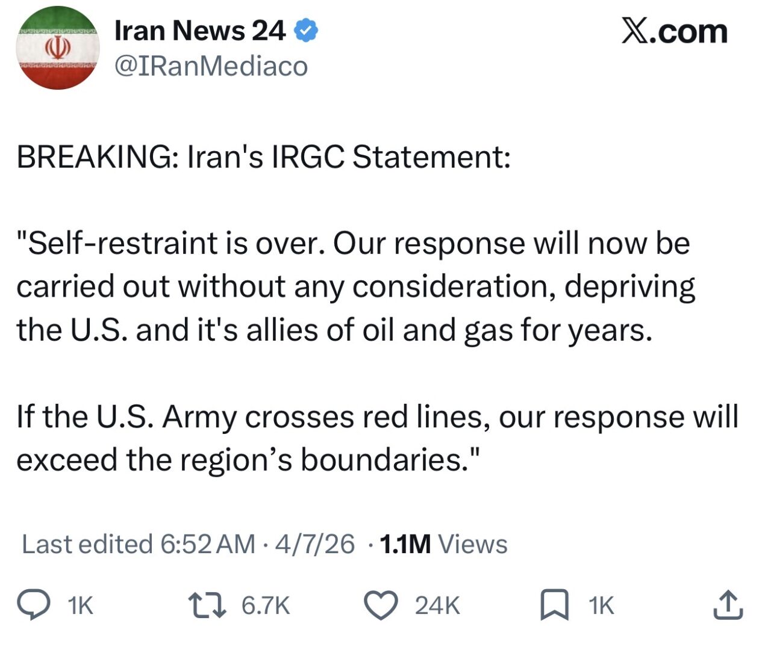Viewport: 762px width, 650px height.
Task: Click the blue verified checkmark badge
Action: 306,31
